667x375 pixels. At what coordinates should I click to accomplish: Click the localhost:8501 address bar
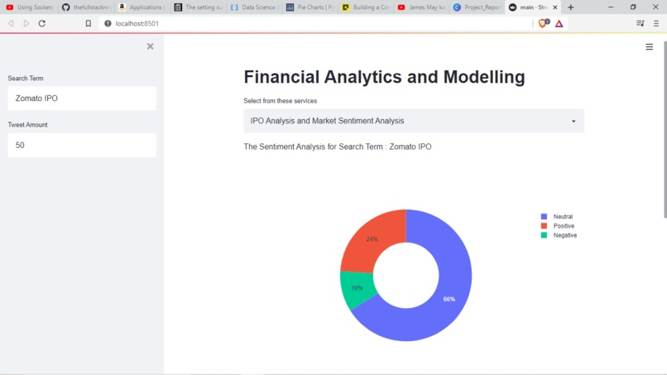[x=314, y=23]
